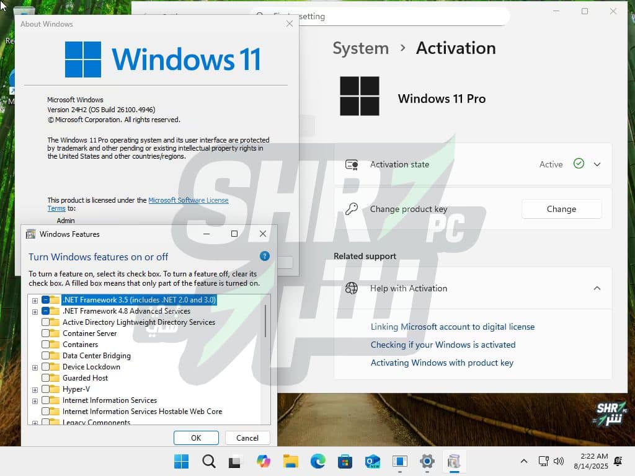This screenshot has height=476, width=635.
Task: Open File Explorer from taskbar
Action: [290, 461]
